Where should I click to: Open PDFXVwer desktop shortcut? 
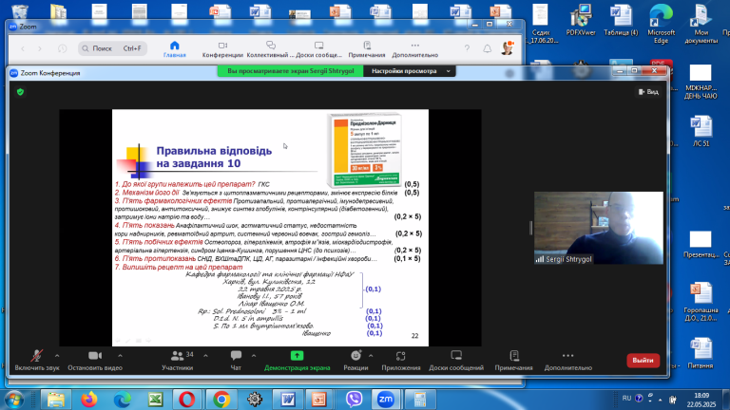[x=581, y=21]
